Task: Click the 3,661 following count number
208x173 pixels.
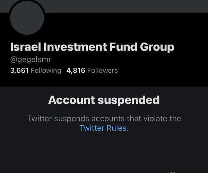Action: point(19,71)
